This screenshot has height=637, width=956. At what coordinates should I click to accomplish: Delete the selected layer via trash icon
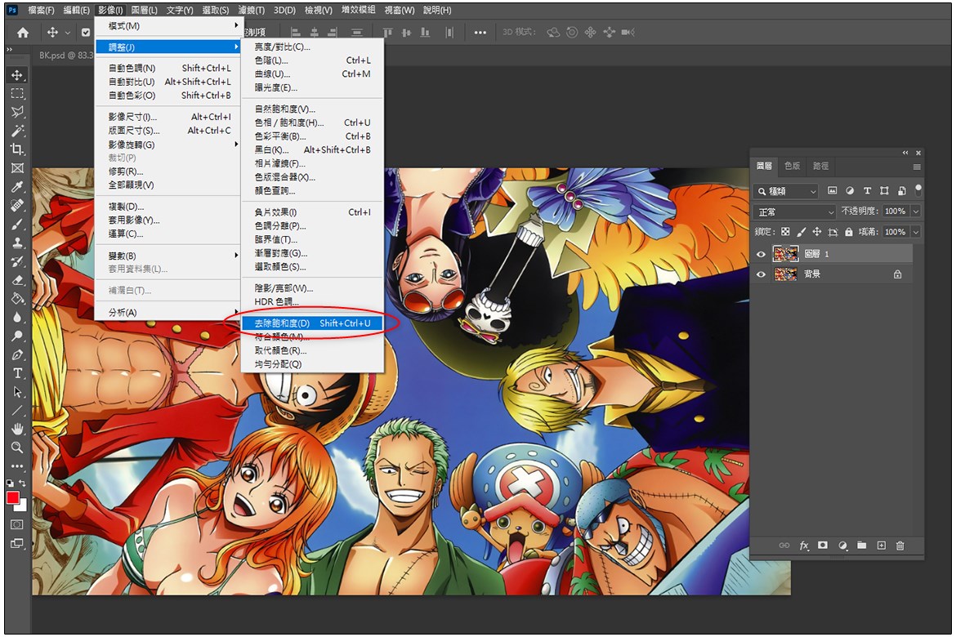(x=900, y=546)
